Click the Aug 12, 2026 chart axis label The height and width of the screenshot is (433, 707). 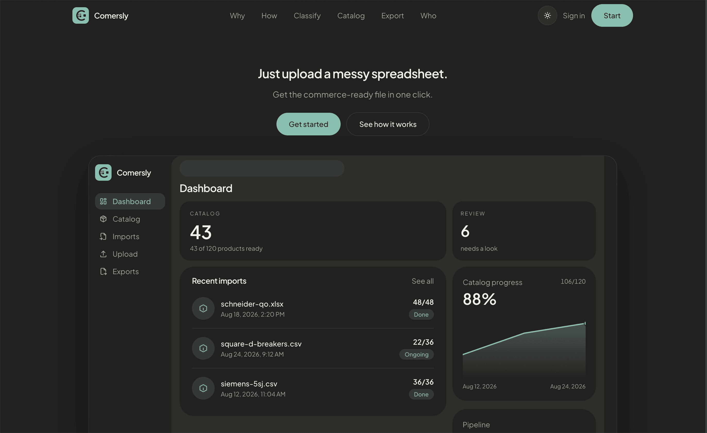479,386
